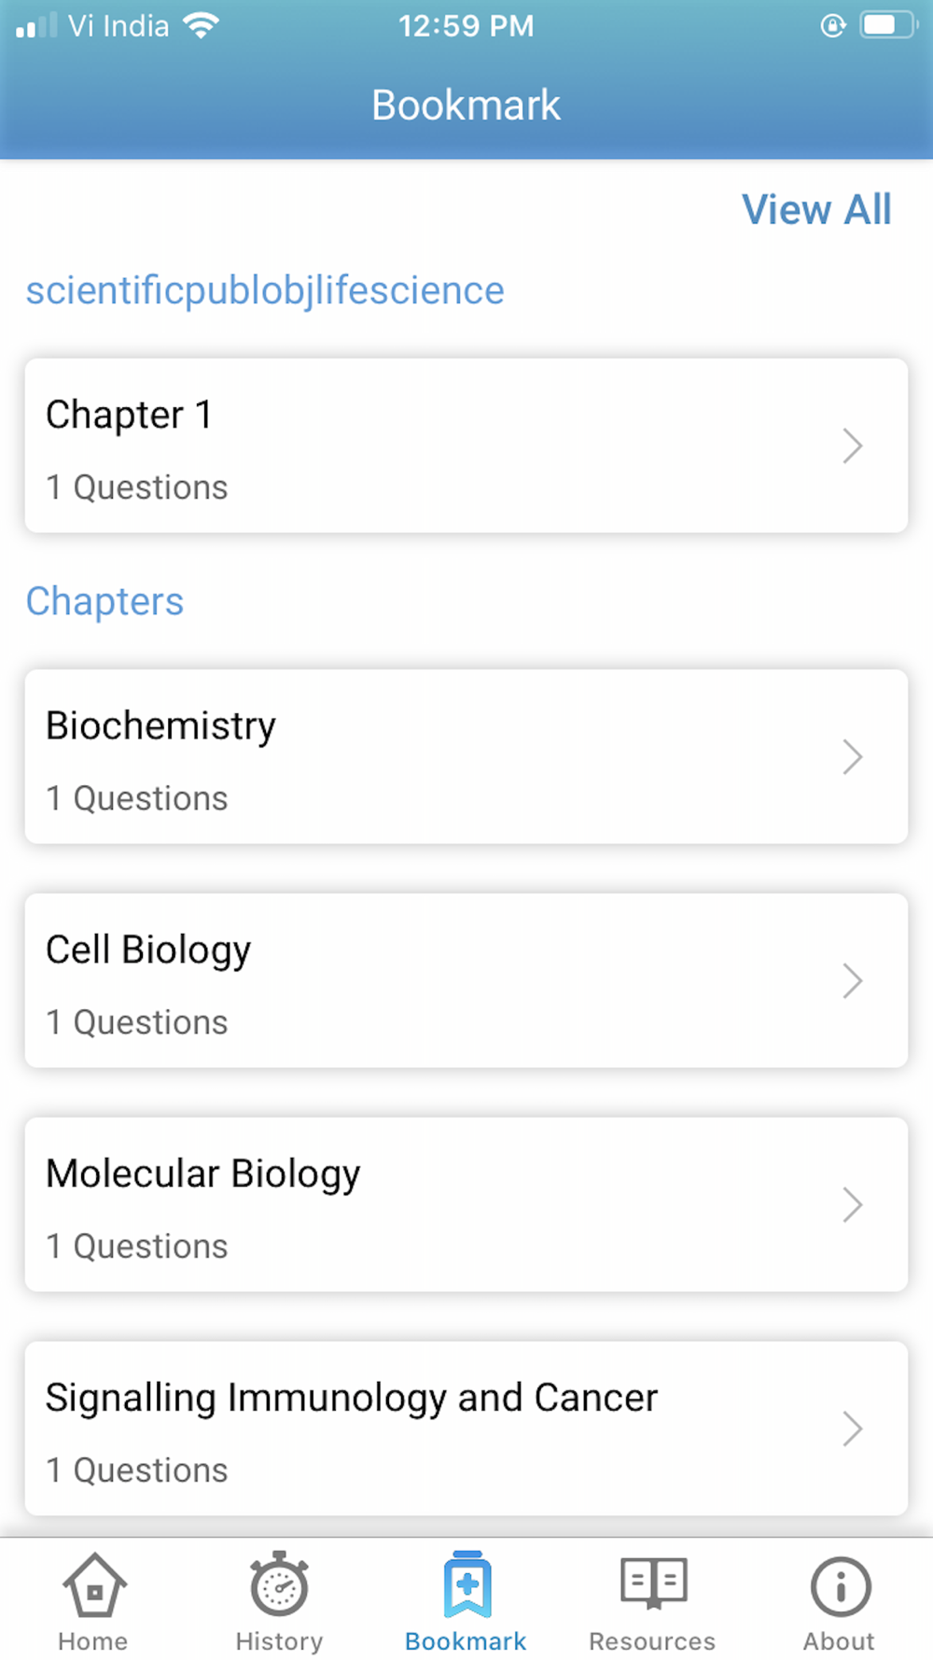This screenshot has height=1660, width=933.
Task: Open Signalling Immunology and Cancer chevron
Action: pos(852,1429)
